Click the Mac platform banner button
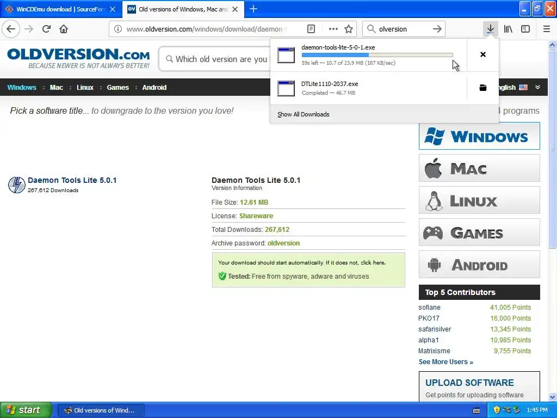 click(479, 168)
